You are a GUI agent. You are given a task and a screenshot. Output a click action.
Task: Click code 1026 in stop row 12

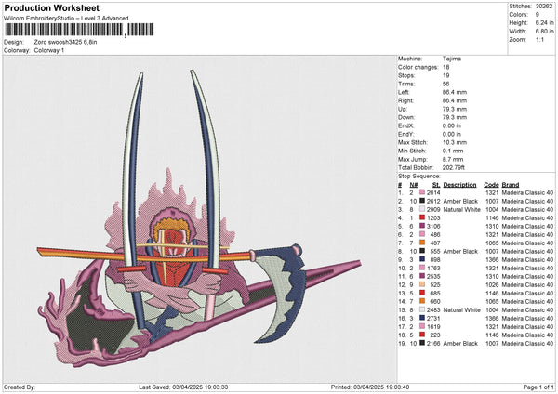pos(492,285)
